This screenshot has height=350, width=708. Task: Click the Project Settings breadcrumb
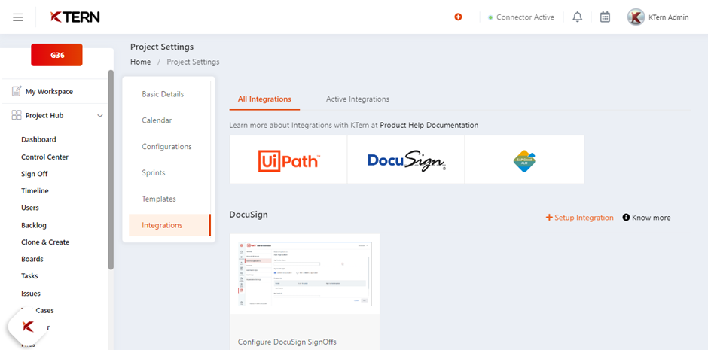coord(194,62)
